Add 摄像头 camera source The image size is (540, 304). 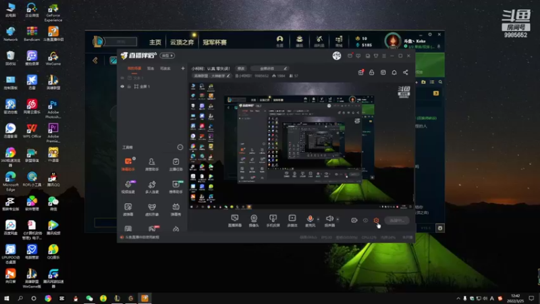point(254,220)
